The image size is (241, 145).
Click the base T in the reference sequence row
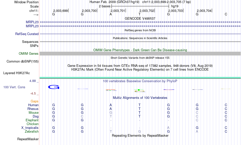click(140, 14)
